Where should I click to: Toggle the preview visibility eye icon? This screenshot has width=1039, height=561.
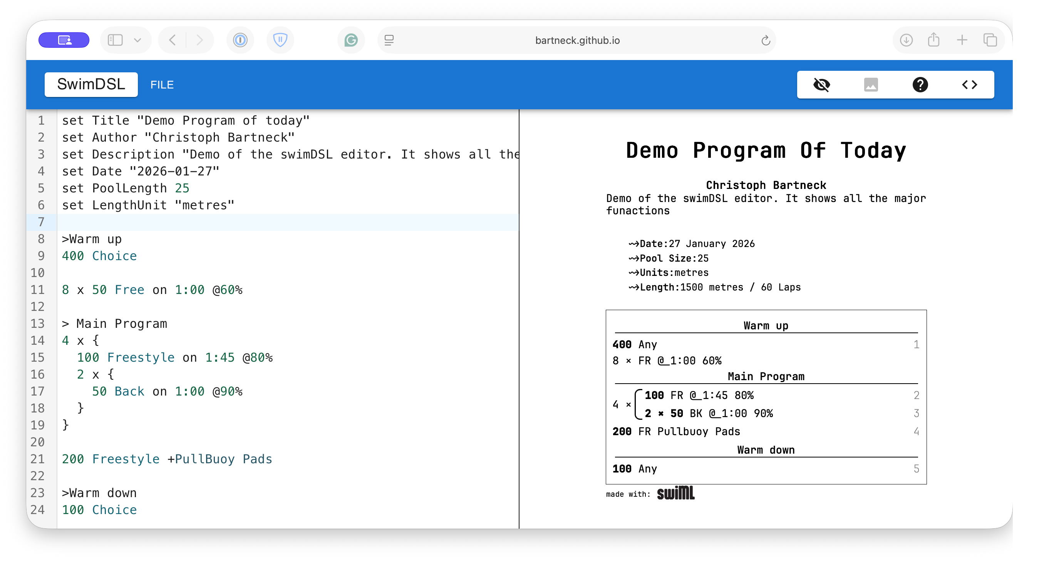pos(821,85)
